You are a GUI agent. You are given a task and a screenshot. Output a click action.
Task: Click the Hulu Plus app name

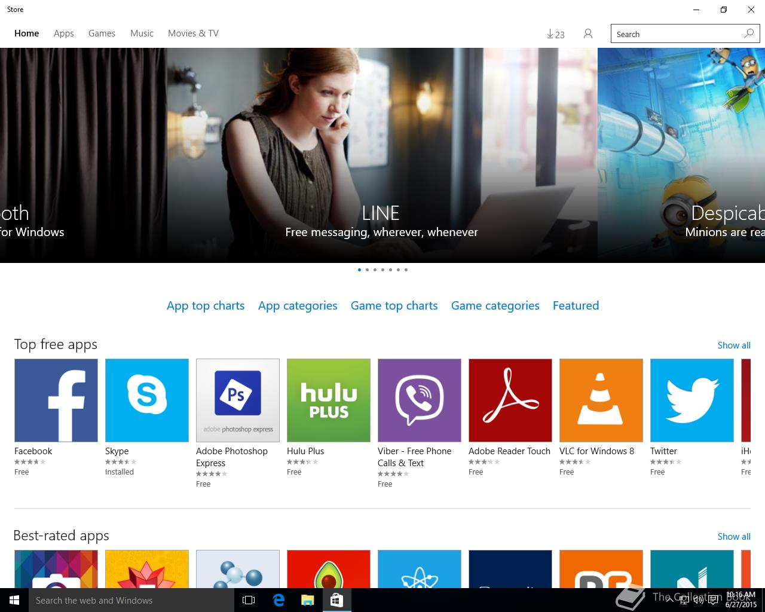(x=305, y=451)
